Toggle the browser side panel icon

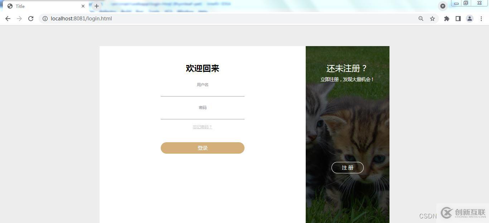(x=458, y=19)
